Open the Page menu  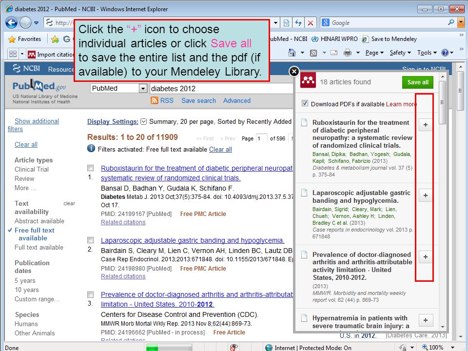(x=374, y=53)
